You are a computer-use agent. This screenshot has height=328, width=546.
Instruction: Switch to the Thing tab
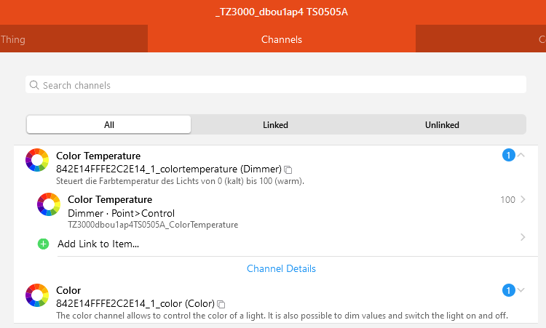(13, 39)
